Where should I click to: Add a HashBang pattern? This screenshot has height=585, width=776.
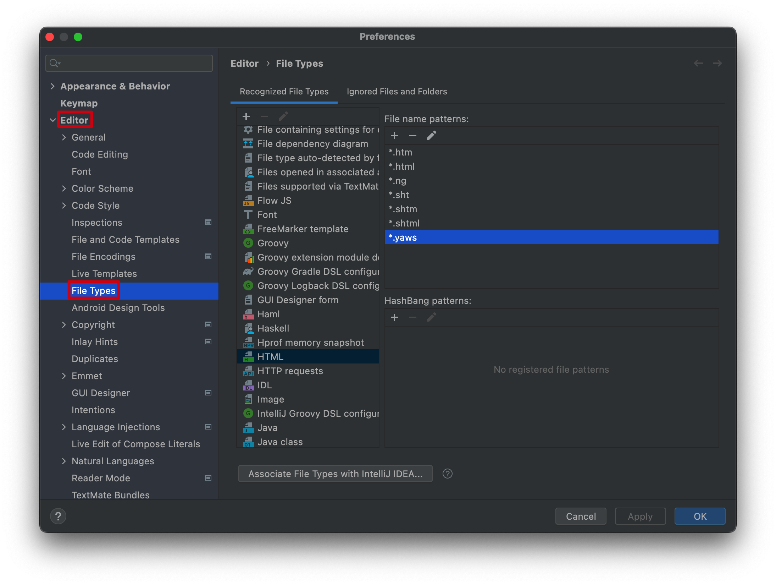[394, 317]
